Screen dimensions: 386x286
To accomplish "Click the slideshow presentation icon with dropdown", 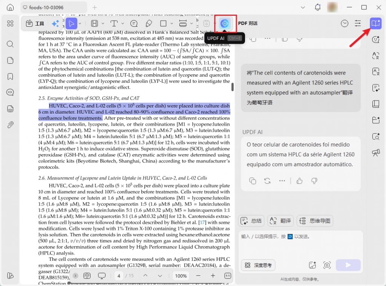I will point(102,276).
